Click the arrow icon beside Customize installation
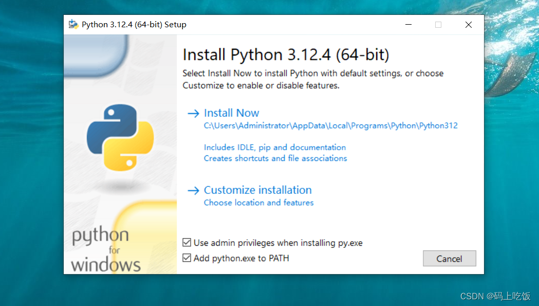The width and height of the screenshot is (539, 306). coord(193,190)
